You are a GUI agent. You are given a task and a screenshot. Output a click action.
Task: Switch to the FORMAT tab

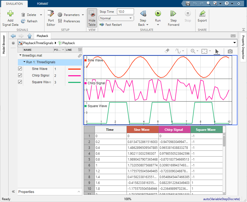click(x=43, y=4)
